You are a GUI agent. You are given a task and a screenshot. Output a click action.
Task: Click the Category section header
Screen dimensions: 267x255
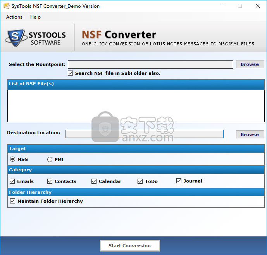[x=136, y=170]
